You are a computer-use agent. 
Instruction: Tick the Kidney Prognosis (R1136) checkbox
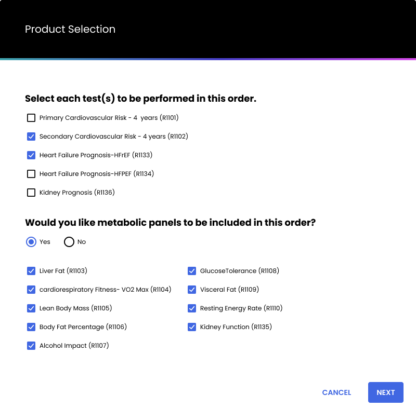coord(31,193)
